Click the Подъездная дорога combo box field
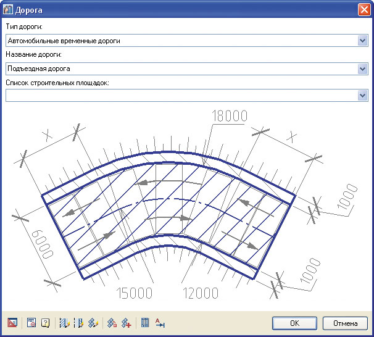 tap(187, 69)
